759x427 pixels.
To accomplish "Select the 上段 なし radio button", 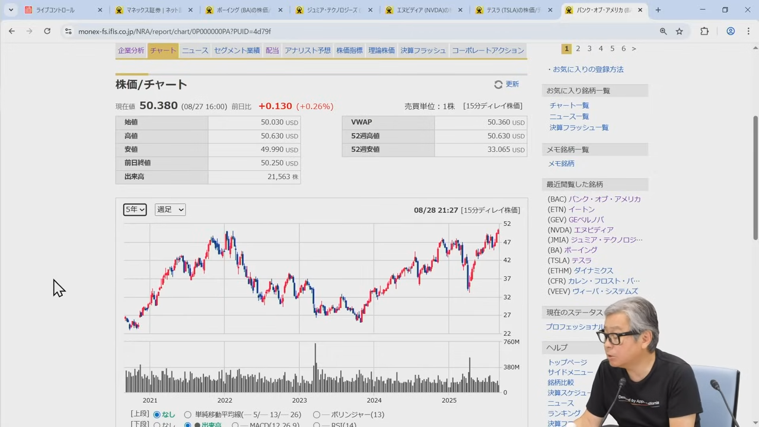I will (157, 415).
